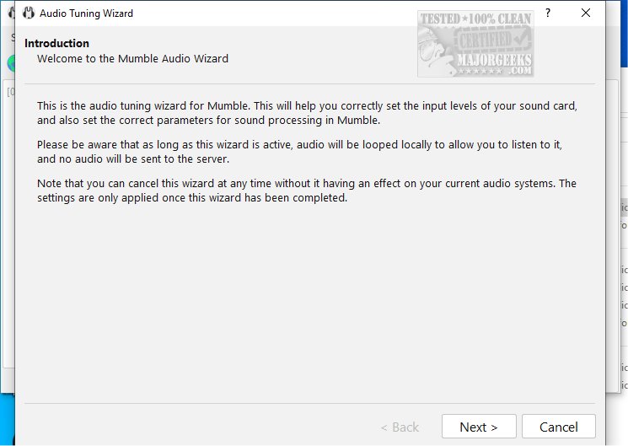Click the MajorGeeks certified watermark logo
The image size is (628, 446).
[x=476, y=43]
